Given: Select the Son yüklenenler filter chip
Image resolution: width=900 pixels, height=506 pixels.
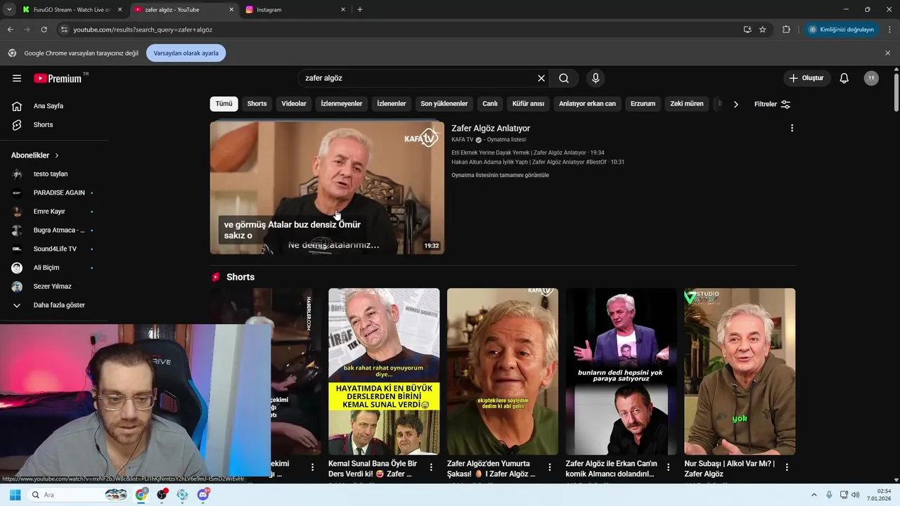Looking at the screenshot, I should pyautogui.click(x=444, y=103).
